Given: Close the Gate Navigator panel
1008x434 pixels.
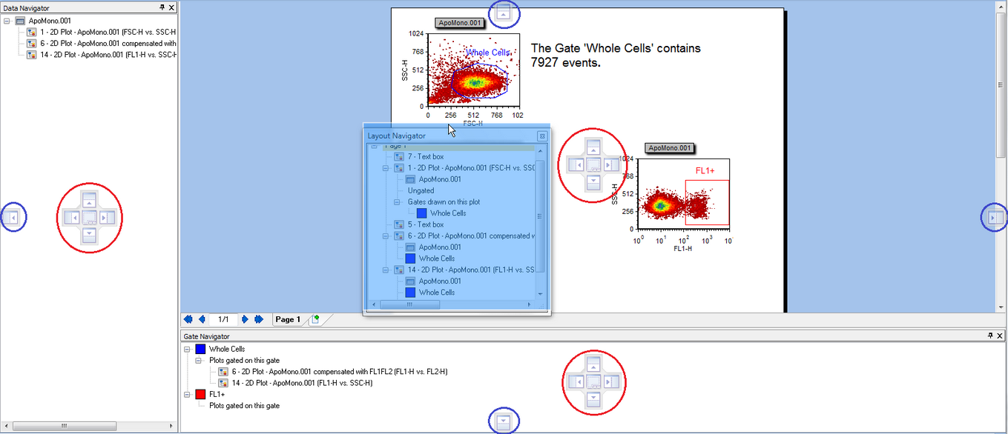Looking at the screenshot, I should point(999,335).
